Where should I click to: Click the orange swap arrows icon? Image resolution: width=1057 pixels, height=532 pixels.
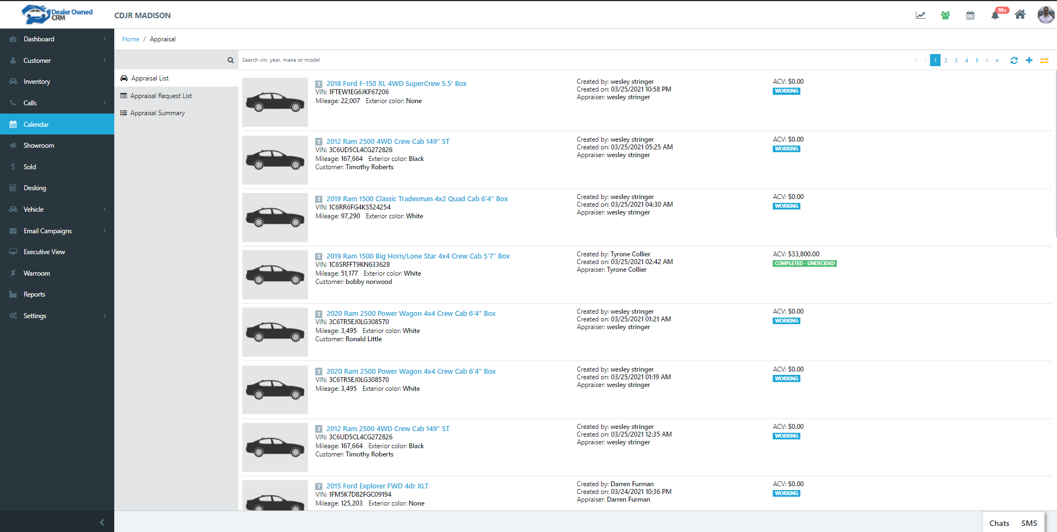pos(1044,61)
